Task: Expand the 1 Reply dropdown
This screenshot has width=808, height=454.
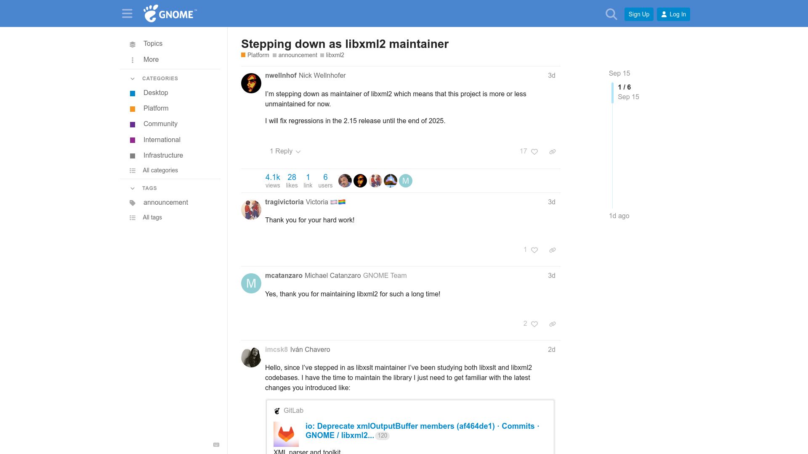Action: pyautogui.click(x=285, y=151)
